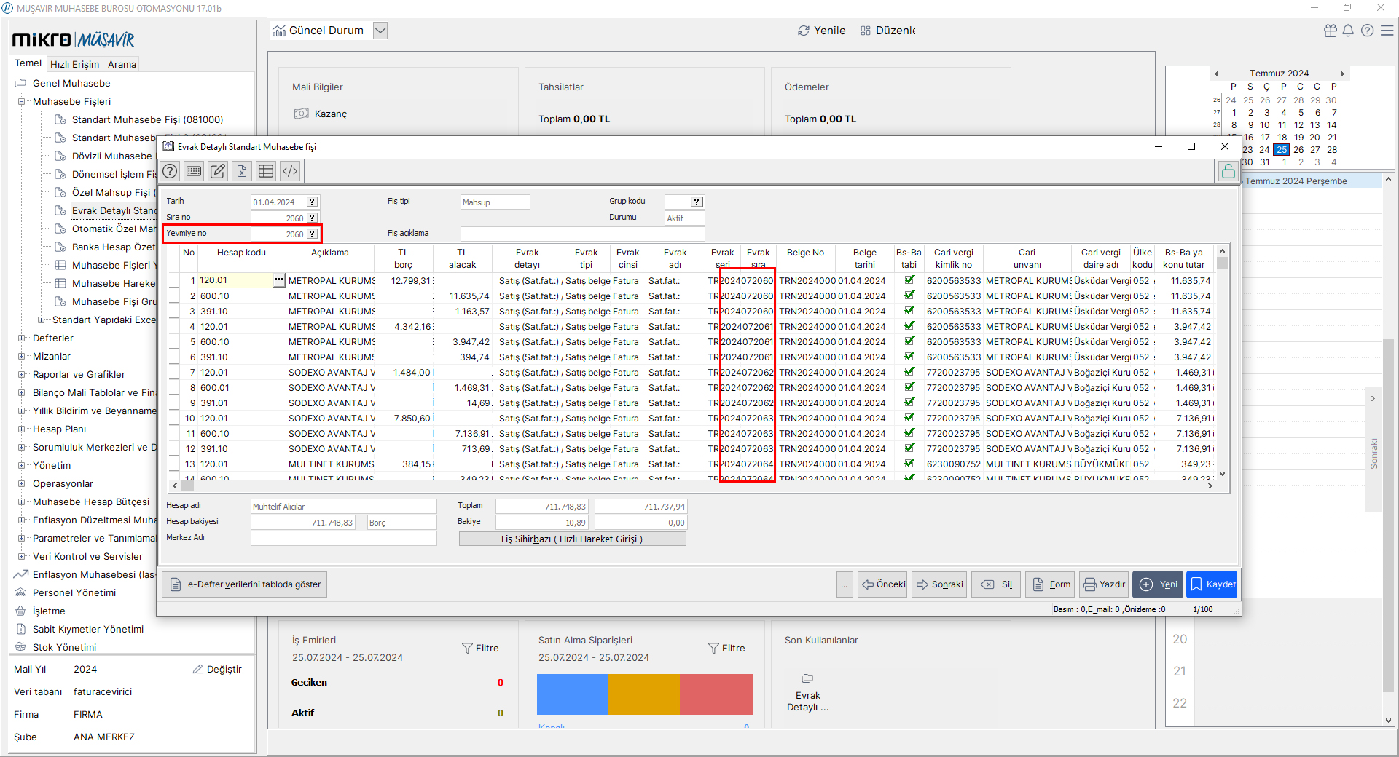Export to Excel using the toolbar icon
Screen dimensions: 1399x757
(x=242, y=171)
